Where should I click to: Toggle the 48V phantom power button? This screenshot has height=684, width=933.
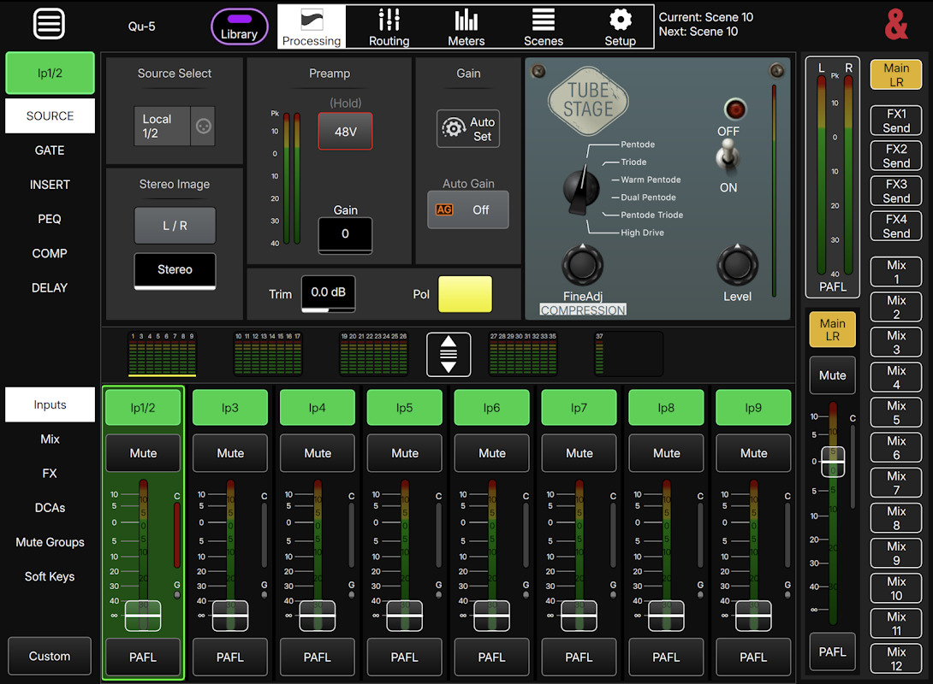coord(345,132)
